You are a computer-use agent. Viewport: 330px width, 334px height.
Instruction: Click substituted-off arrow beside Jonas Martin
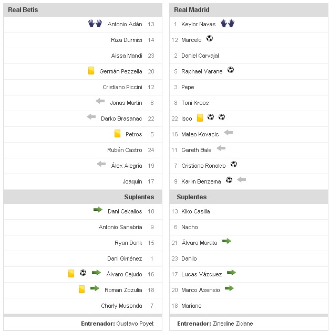pyautogui.click(x=100, y=101)
